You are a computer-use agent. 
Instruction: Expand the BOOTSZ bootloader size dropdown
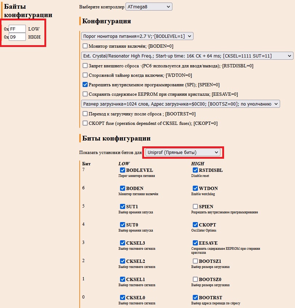[180, 104]
